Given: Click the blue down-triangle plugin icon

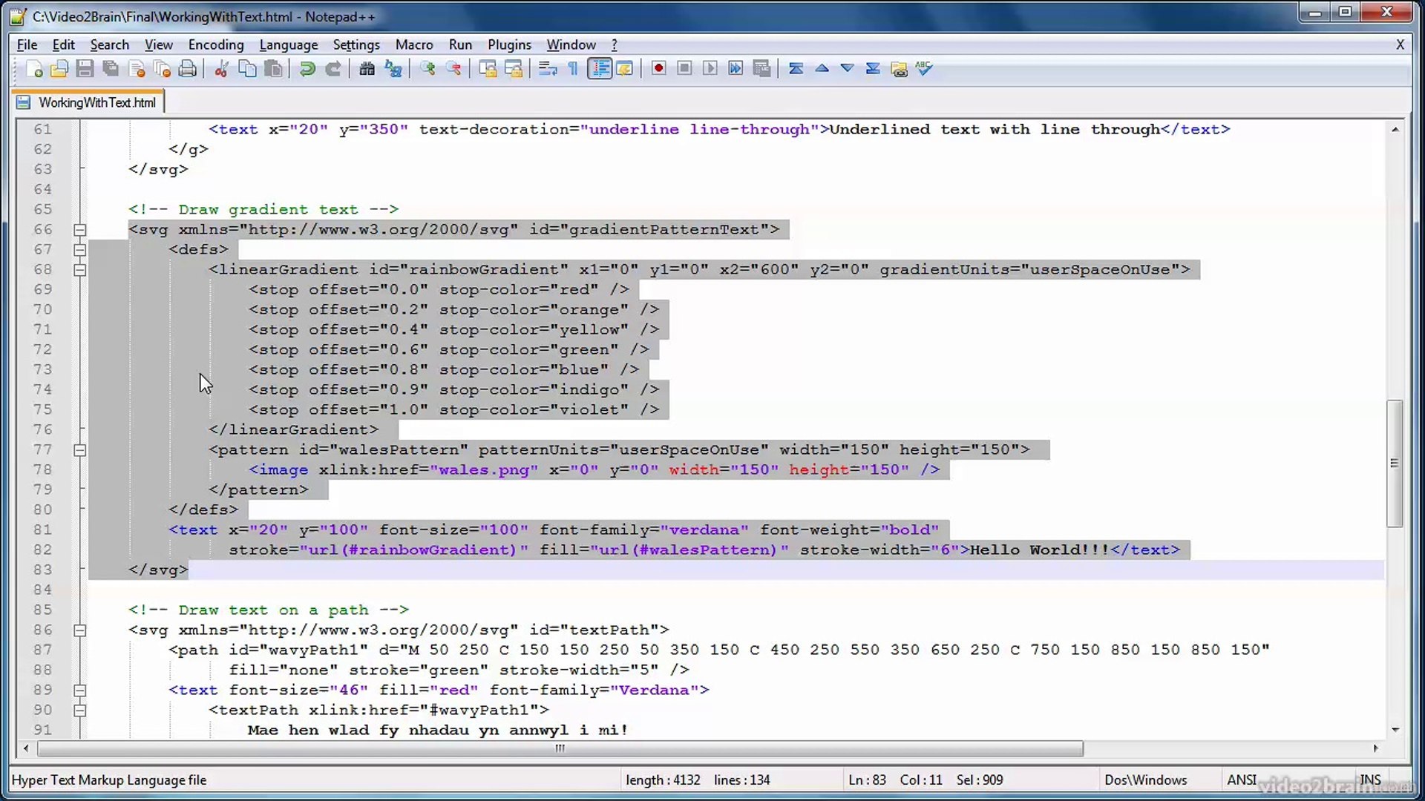Looking at the screenshot, I should [847, 69].
